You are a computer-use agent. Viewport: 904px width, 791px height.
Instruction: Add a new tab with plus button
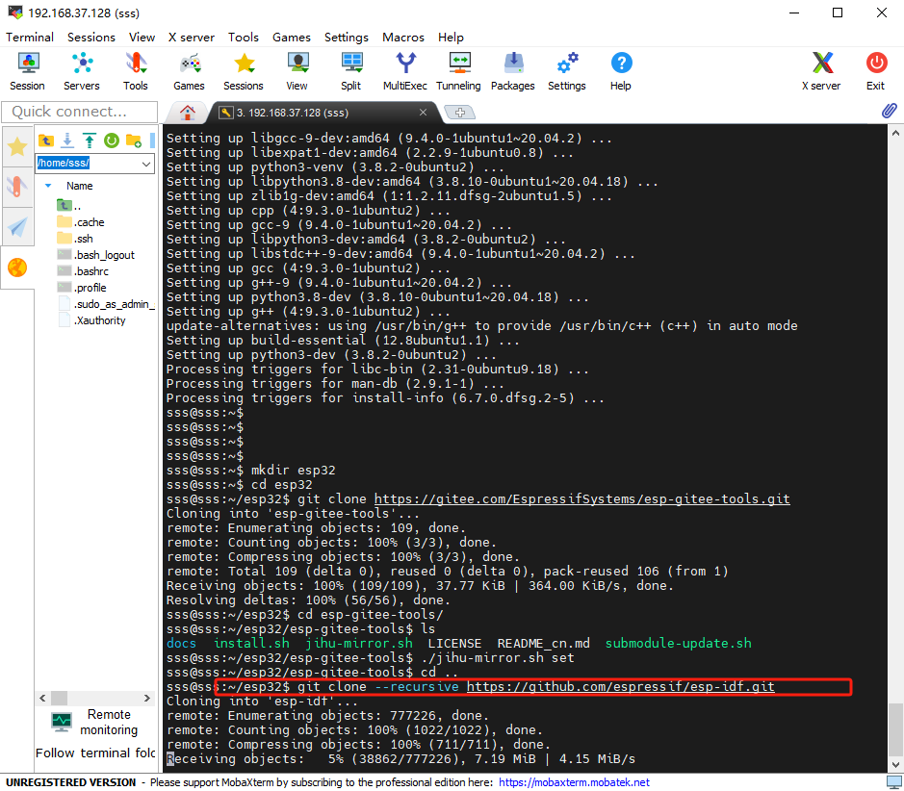[459, 113]
